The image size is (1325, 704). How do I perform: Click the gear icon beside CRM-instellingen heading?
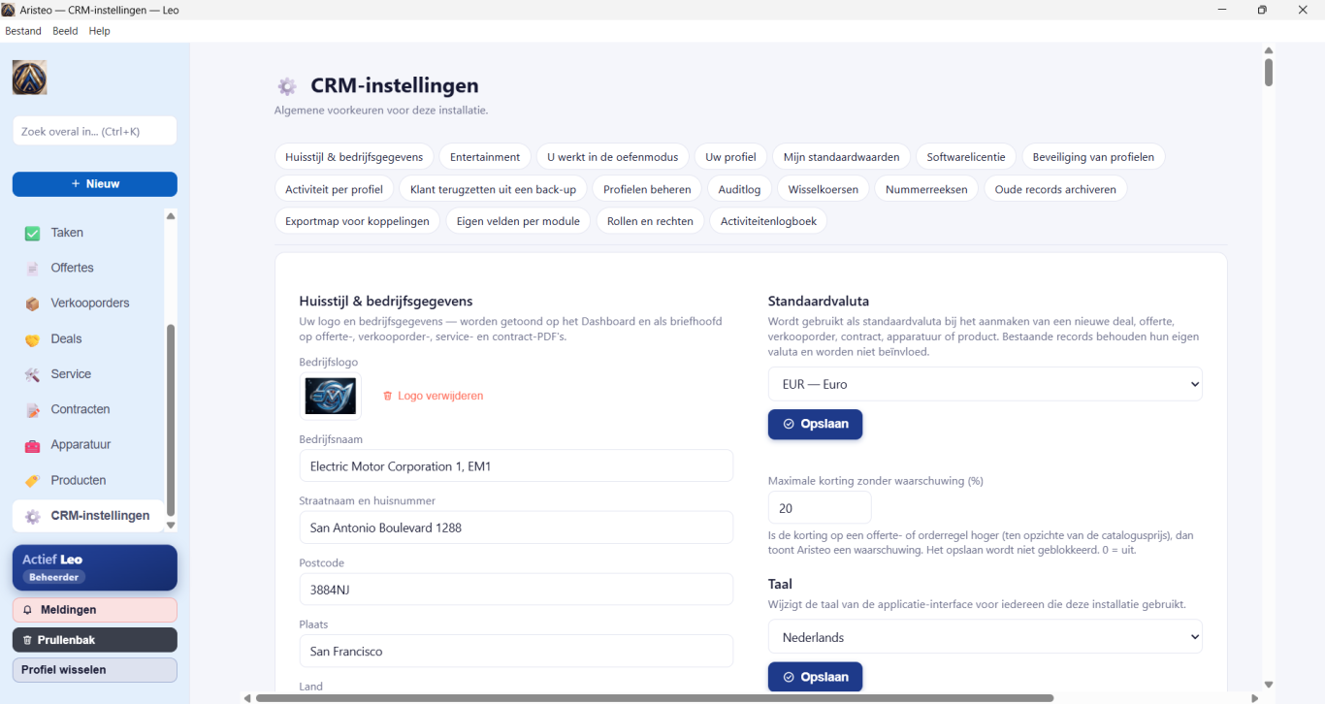click(x=287, y=86)
